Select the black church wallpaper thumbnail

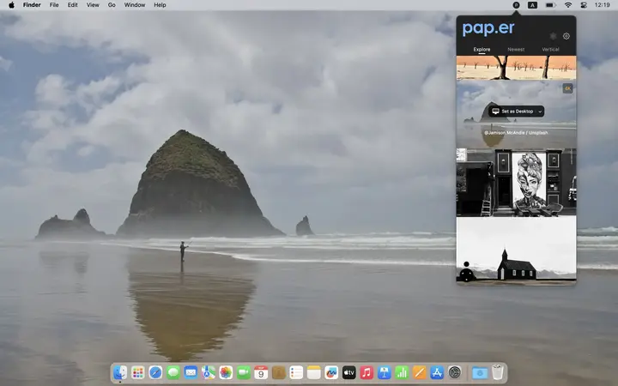516,250
